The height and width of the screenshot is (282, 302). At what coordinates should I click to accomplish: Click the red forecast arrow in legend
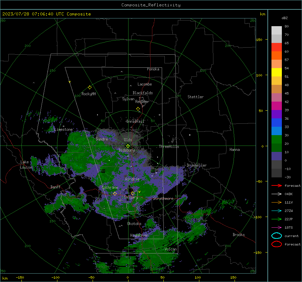[x=276, y=185]
